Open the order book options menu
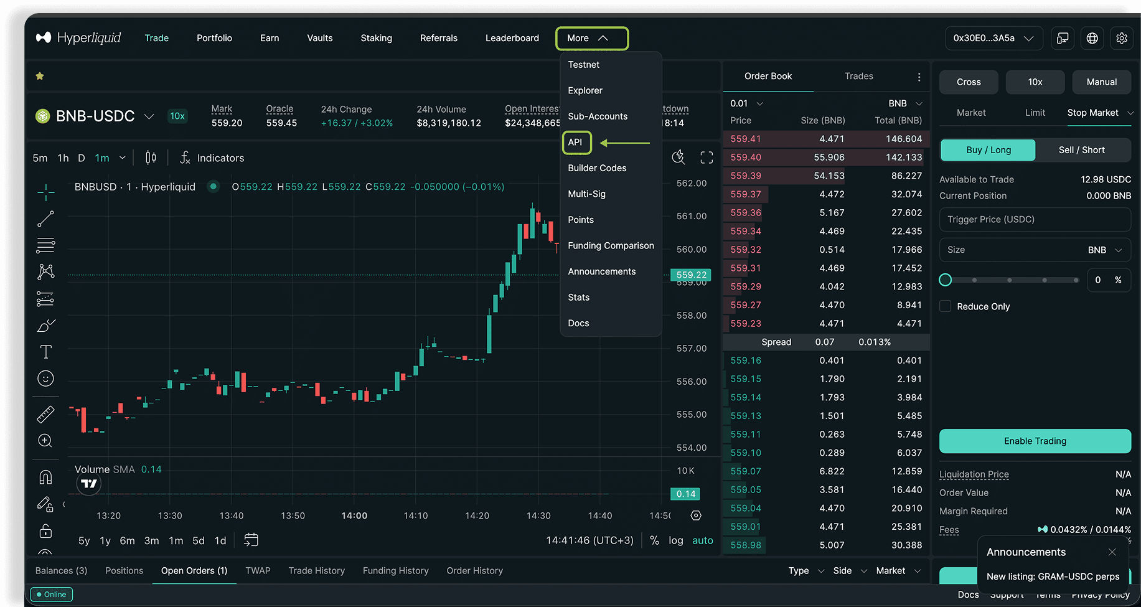Image resolution: width=1141 pixels, height=607 pixels. click(x=919, y=77)
